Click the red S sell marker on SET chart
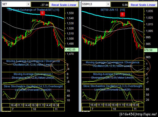158x117 pixels. coord(42,13)
